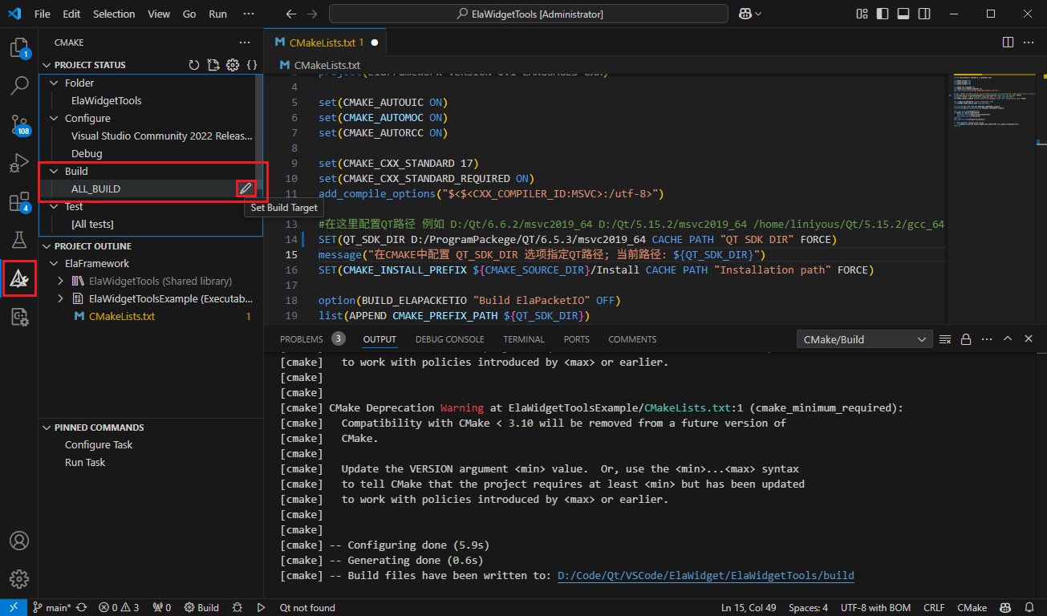Screen dimensions: 1047x616
Task: Open the Manage gear in activity bar
Action: (x=18, y=579)
